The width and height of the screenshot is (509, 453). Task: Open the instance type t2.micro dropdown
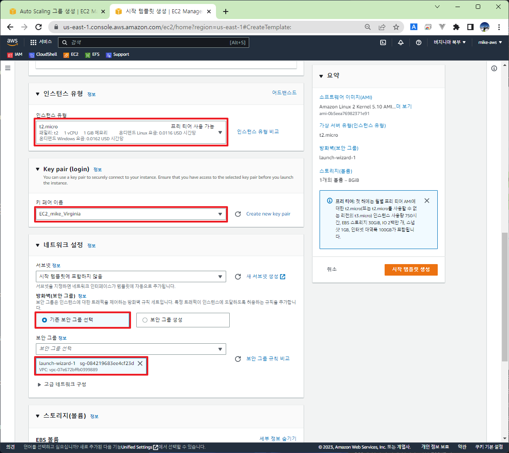click(131, 132)
